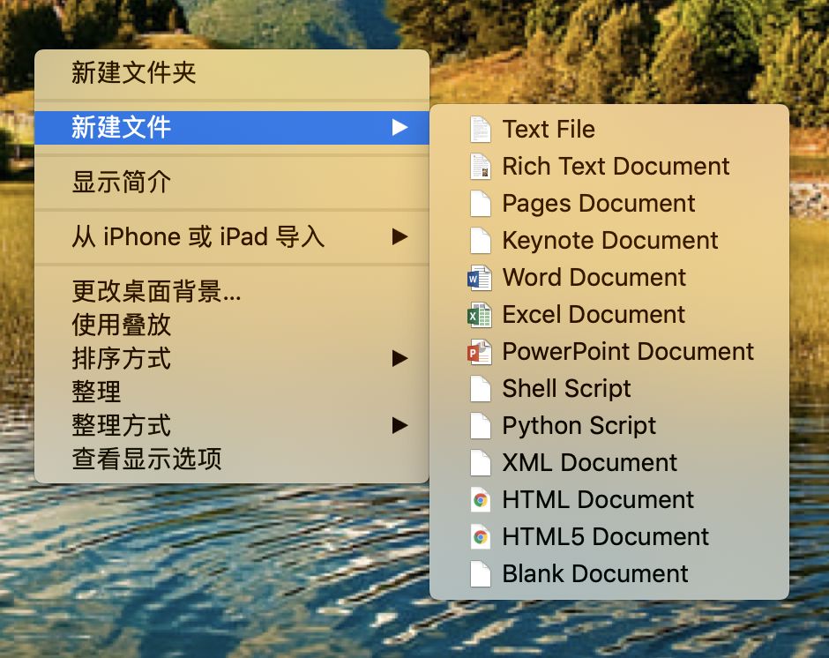Click the Shell Script file icon
Viewport: 829px width, 658px height.
(480, 388)
